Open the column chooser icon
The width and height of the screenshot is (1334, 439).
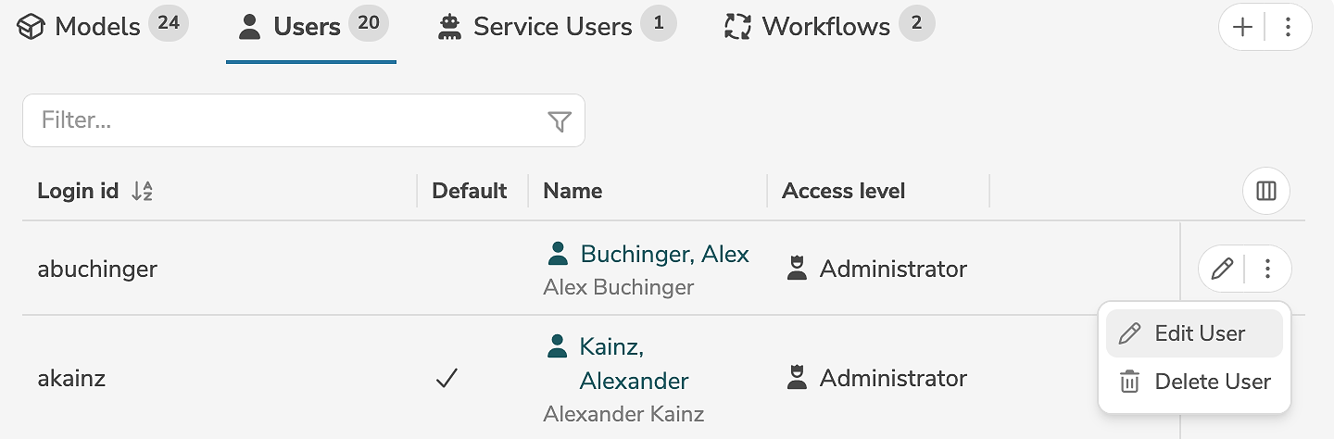point(1265,191)
